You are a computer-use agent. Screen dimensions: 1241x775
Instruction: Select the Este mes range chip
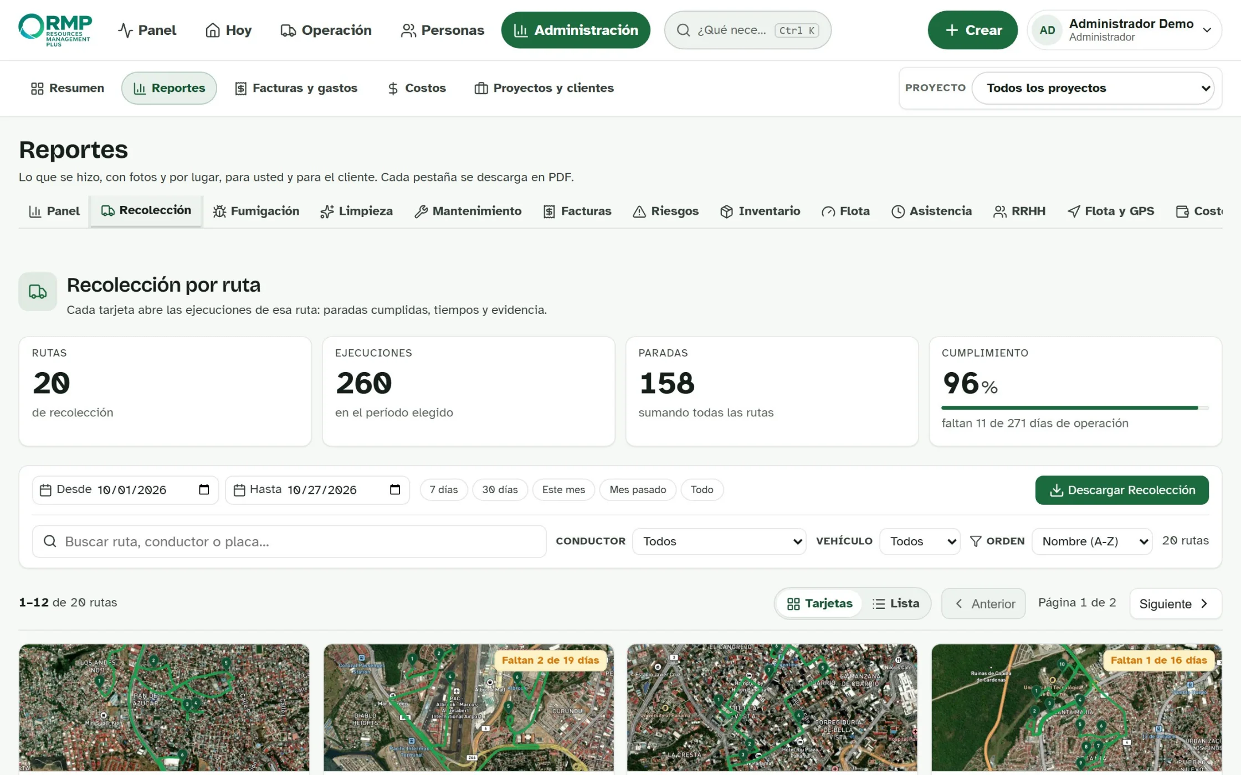563,490
